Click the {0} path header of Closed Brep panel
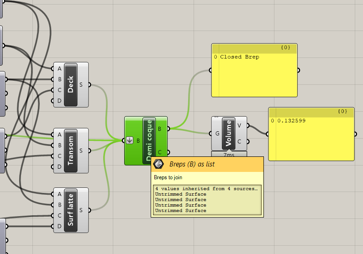The height and width of the screenshot is (254, 363). coord(285,47)
